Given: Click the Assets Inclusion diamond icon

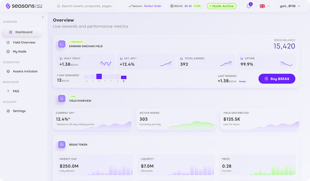Looking at the screenshot, I should (x=8, y=71).
